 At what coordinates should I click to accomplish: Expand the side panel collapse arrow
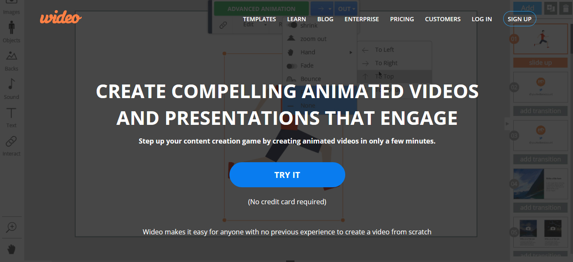tap(507, 124)
